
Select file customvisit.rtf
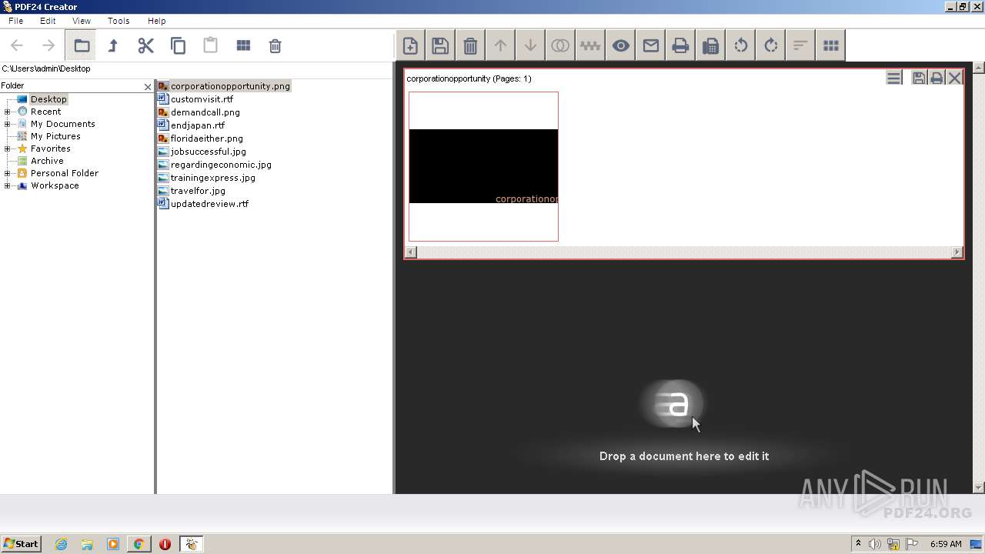(x=195, y=99)
